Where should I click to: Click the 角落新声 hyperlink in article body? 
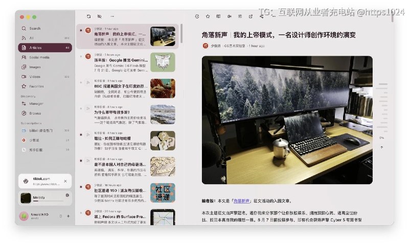point(241,201)
